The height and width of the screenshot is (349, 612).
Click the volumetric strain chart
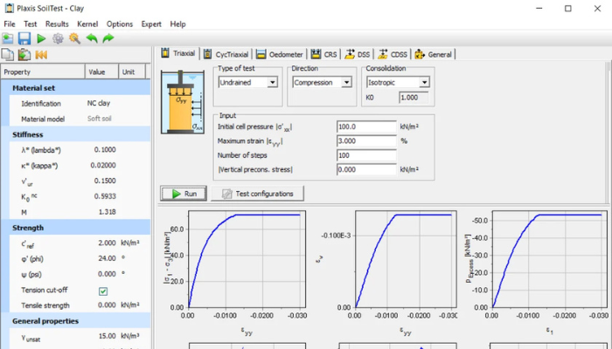(x=406, y=259)
